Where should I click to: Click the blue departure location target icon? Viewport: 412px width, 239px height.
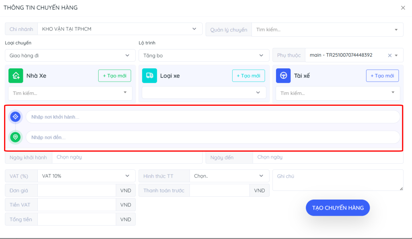click(15, 117)
